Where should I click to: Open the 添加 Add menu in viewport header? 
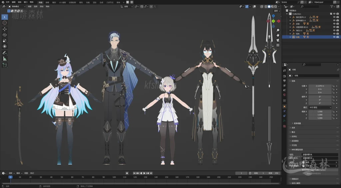pyautogui.click(x=42, y=7)
